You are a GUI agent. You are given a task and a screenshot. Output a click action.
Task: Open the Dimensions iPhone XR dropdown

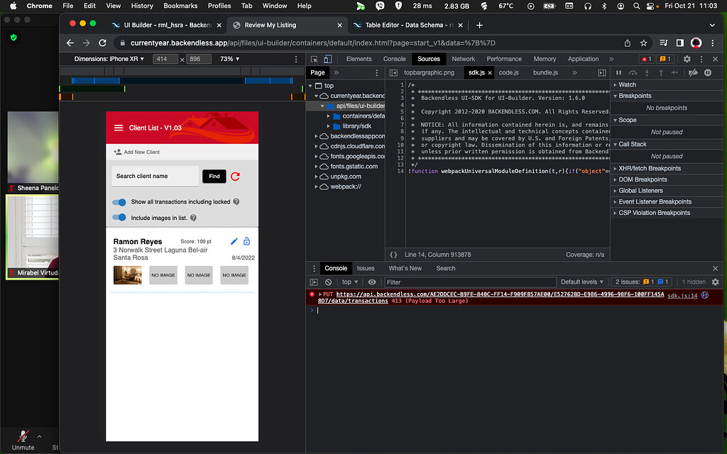[109, 59]
